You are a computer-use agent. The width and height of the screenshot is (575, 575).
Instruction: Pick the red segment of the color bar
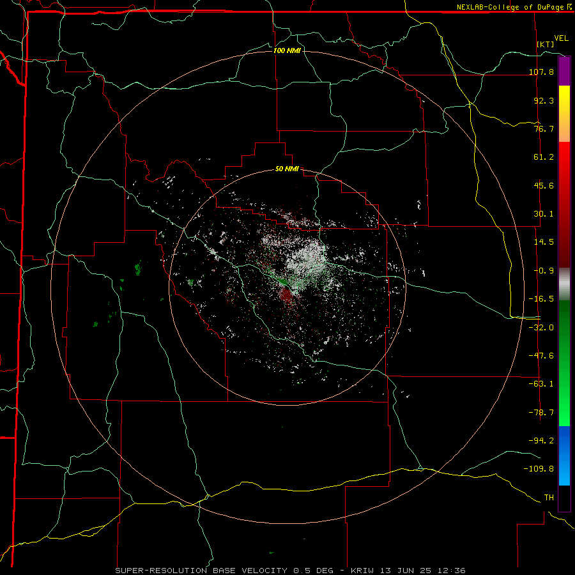point(564,204)
